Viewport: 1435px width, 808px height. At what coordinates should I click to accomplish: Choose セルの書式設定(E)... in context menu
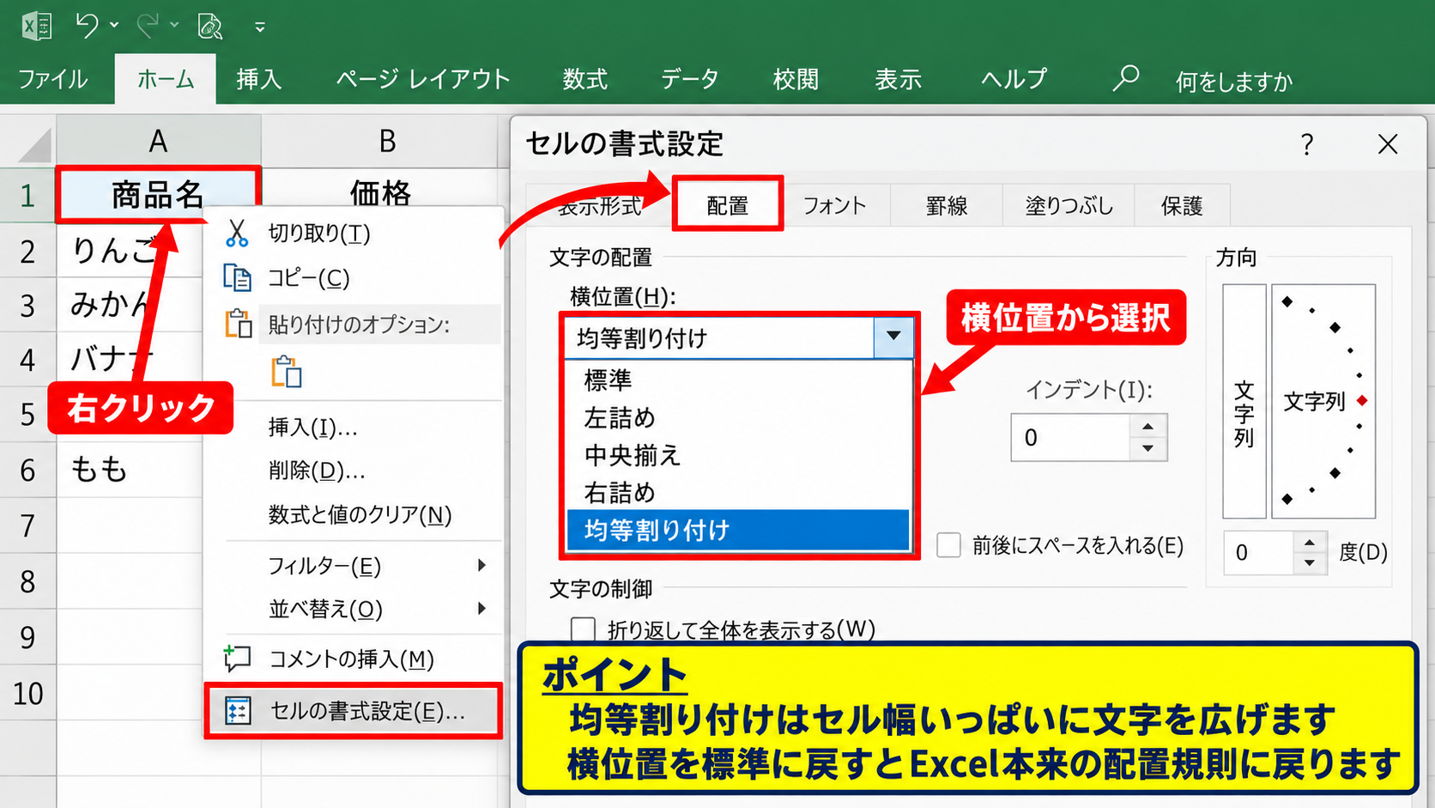point(353,711)
